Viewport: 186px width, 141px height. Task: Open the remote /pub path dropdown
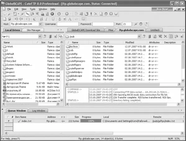coord(139,36)
